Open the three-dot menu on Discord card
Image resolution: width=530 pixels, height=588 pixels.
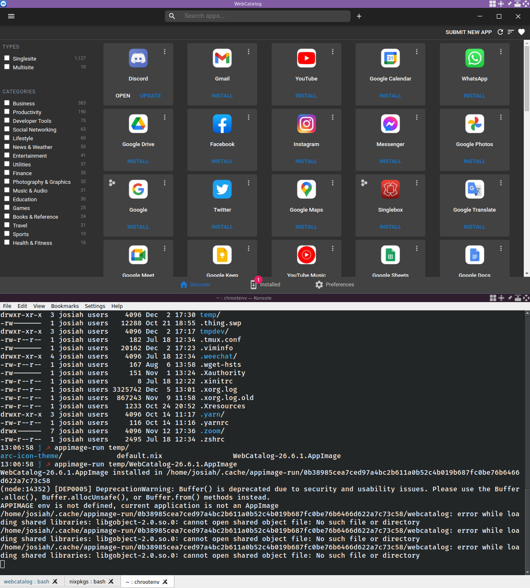pyautogui.click(x=164, y=52)
